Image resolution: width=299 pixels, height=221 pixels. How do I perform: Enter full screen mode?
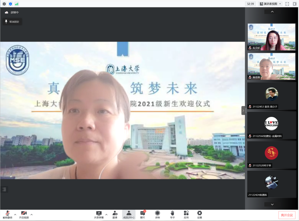(287, 4)
